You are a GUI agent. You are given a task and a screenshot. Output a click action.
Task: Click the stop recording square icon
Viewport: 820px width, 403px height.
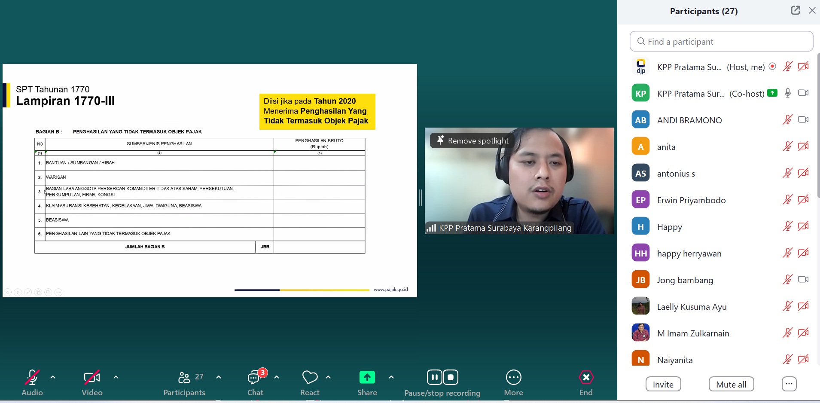click(451, 378)
